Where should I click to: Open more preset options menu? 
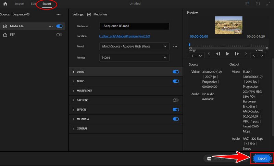[175, 46]
